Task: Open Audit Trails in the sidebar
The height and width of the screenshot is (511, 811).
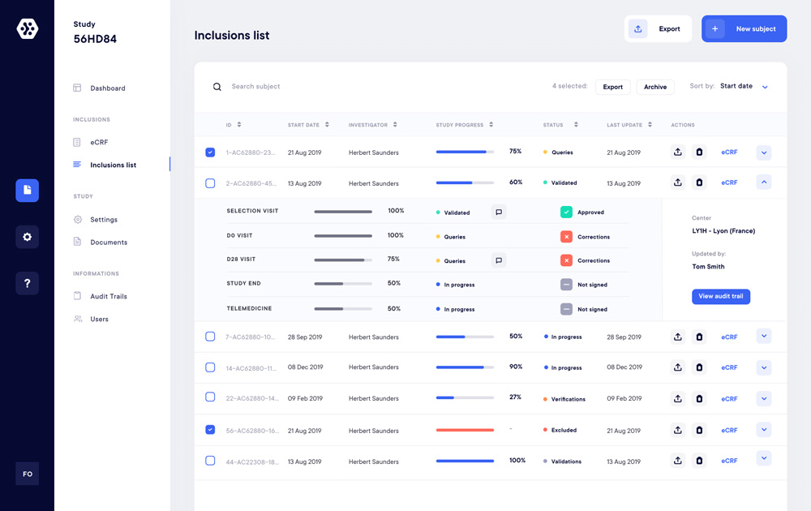Action: coord(101,296)
